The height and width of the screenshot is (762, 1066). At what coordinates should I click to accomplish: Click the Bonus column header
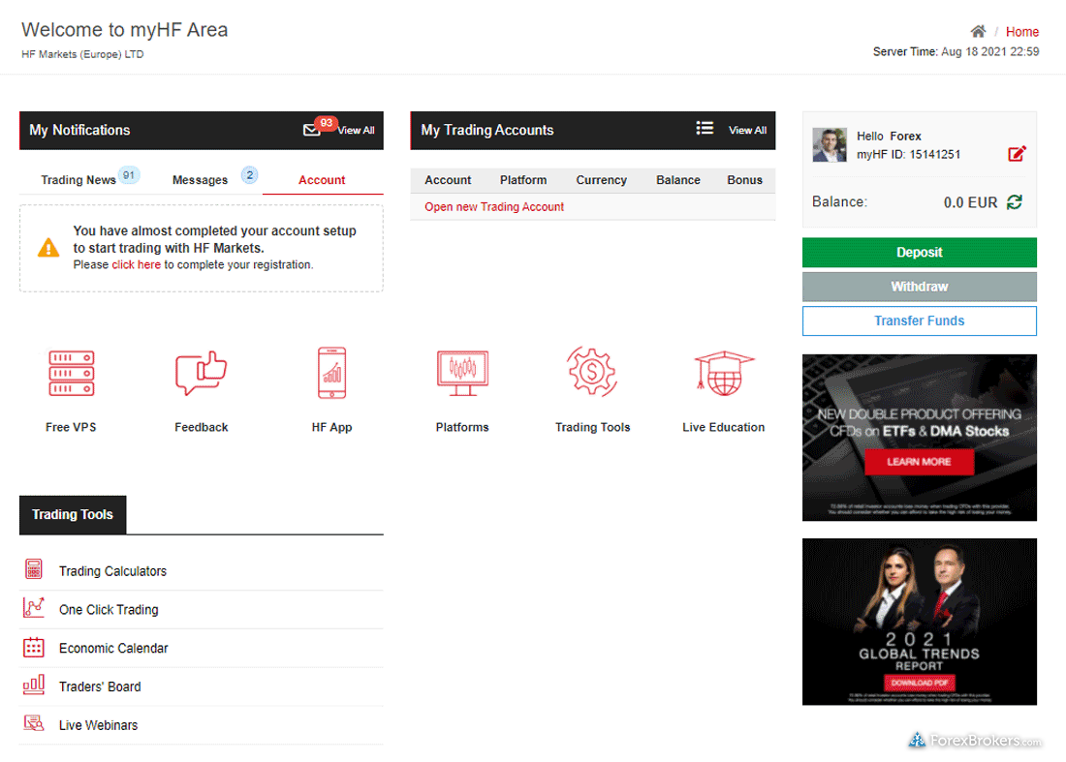[745, 180]
